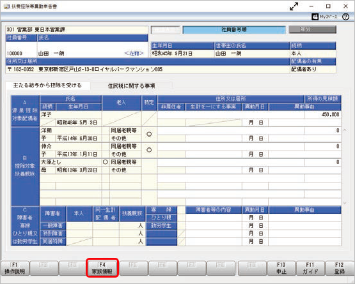Image resolution: width=355 pixels, height=284 pixels.
Task: Click spouse name 洋子 cell
Action: point(70,114)
